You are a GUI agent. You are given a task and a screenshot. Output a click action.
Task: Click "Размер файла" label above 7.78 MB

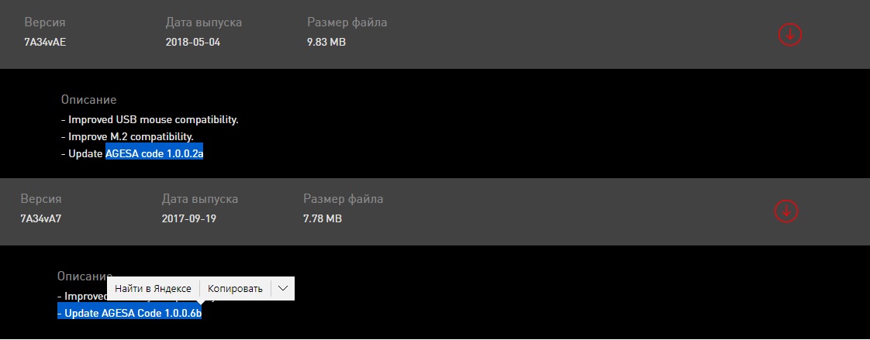click(x=344, y=199)
